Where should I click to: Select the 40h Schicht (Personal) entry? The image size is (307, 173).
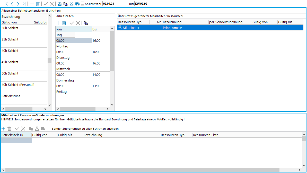(x=18, y=85)
